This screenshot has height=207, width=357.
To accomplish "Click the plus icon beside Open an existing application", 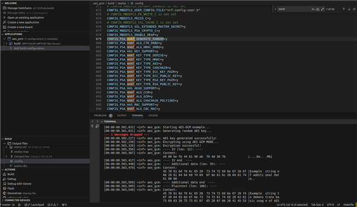I will (4, 17).
